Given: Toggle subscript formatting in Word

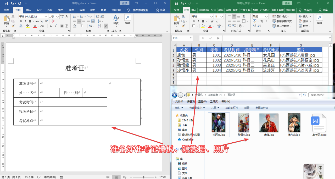Looking at the screenshot, I should [42, 21].
